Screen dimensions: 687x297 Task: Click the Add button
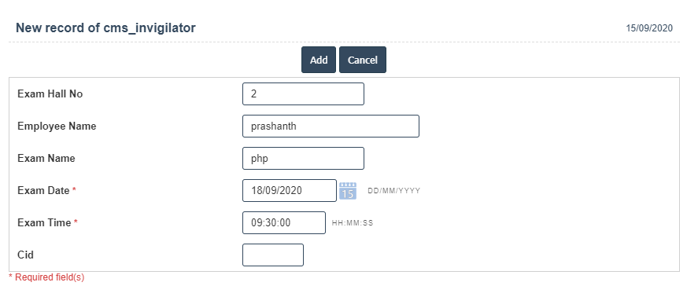click(319, 60)
